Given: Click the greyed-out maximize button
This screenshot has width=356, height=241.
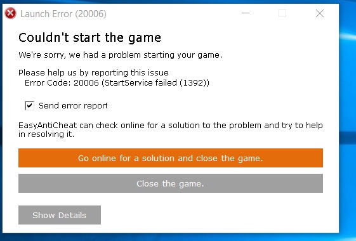Looking at the screenshot, I should pos(282,13).
